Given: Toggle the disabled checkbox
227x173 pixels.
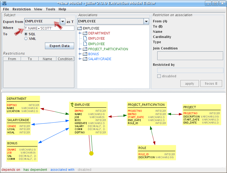Looking at the screenshot, I should (159, 76).
